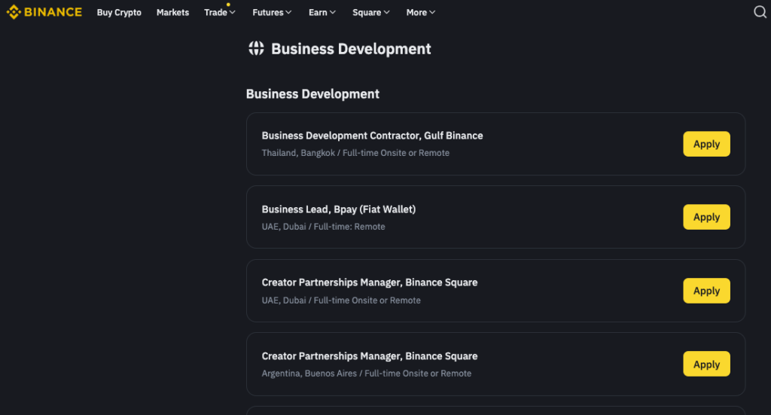The width and height of the screenshot is (771, 415).
Task: Click the Business Development section subheading
Action: tap(312, 94)
